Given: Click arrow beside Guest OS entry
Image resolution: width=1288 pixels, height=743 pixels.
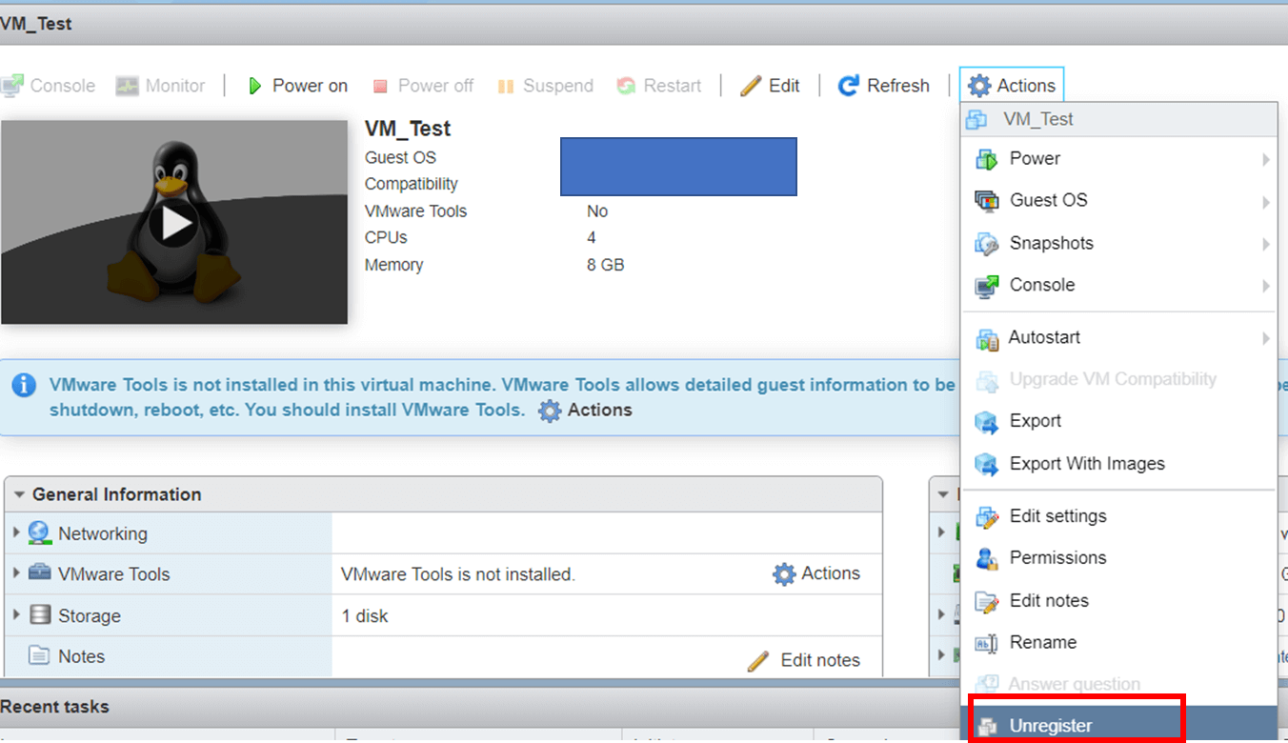Looking at the screenshot, I should point(1266,202).
